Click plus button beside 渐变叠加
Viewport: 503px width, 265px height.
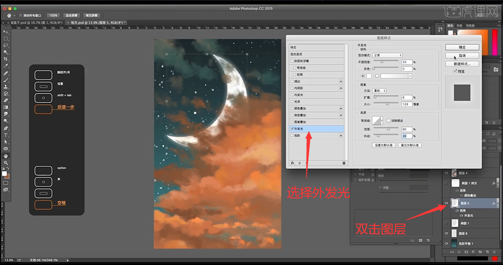[341, 115]
